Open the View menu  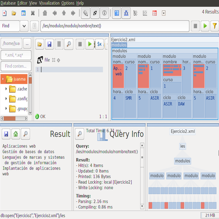click(33, 3)
